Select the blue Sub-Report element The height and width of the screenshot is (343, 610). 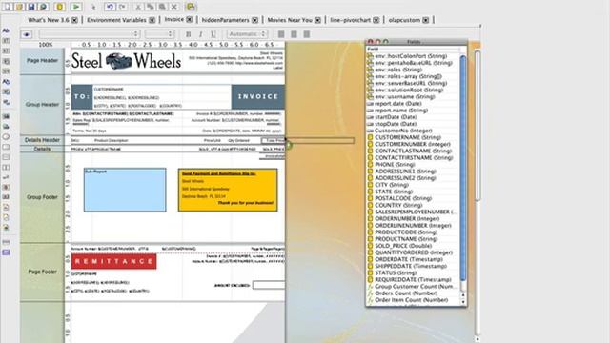coord(125,190)
